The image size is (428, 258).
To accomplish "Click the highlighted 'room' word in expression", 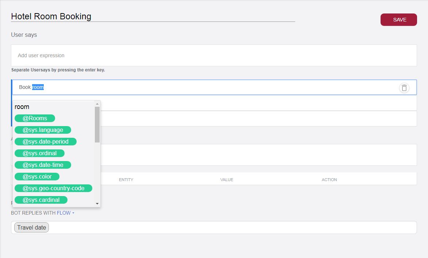I will coord(38,87).
